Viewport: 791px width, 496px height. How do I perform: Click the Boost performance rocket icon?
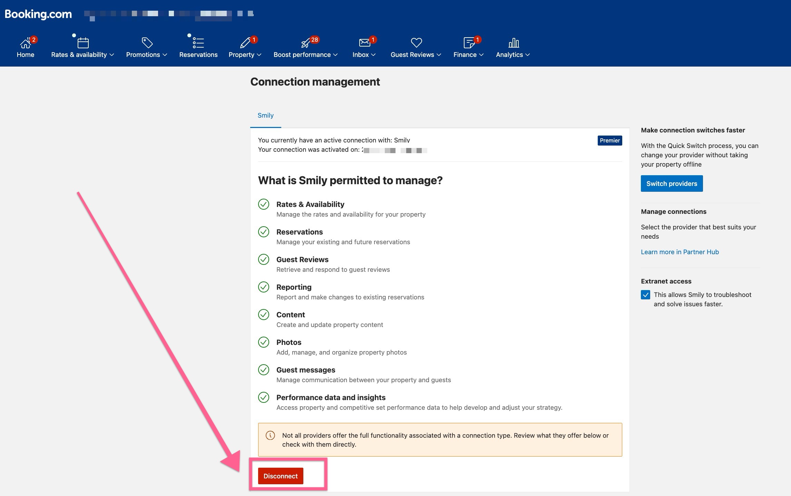pyautogui.click(x=305, y=43)
